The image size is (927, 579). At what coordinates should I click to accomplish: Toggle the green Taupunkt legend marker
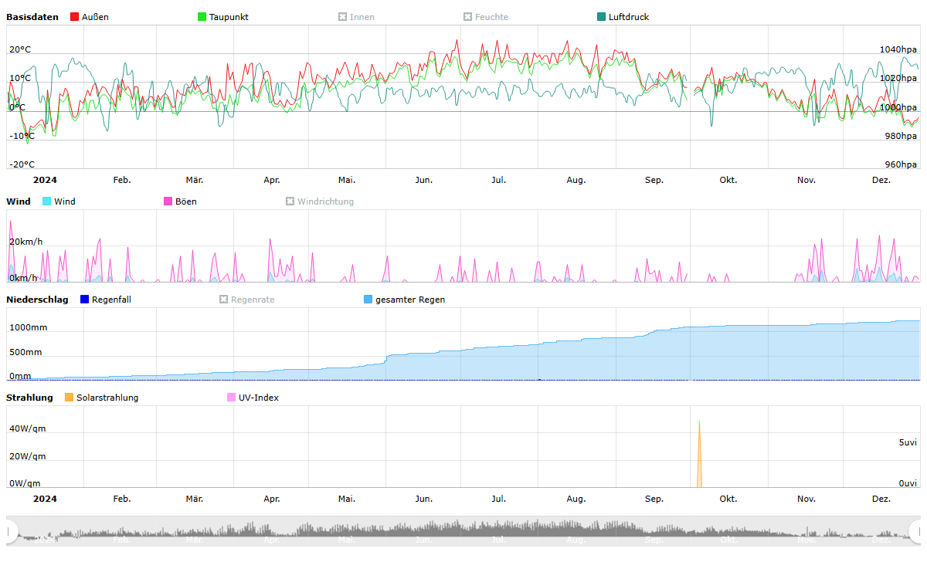tap(202, 17)
